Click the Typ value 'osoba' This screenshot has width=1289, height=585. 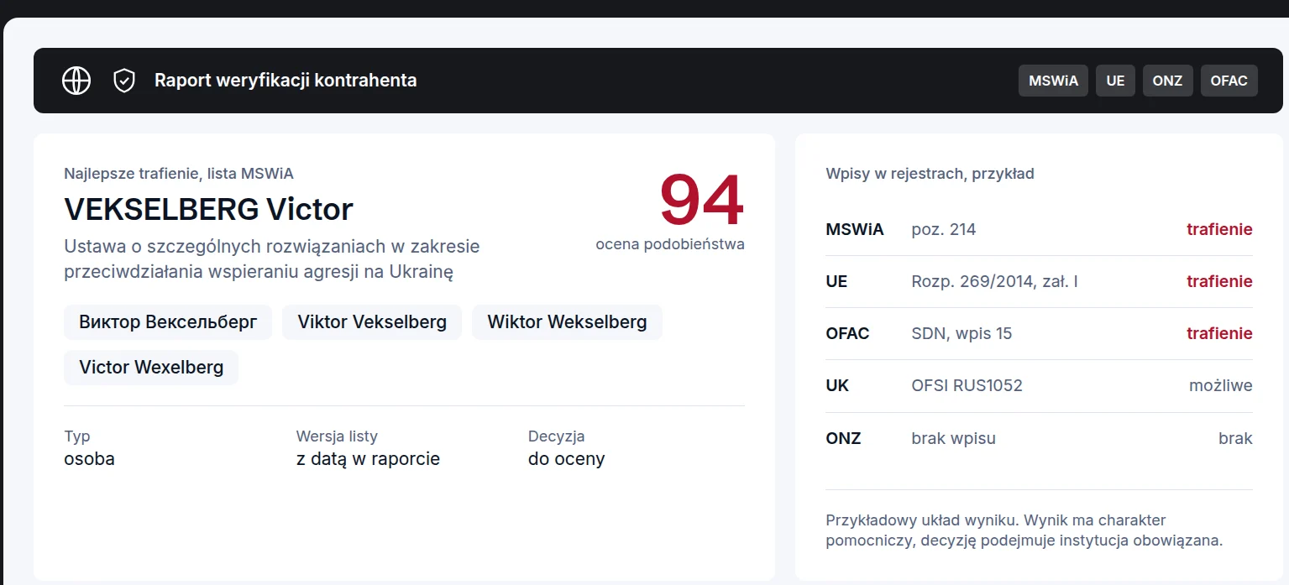[89, 459]
